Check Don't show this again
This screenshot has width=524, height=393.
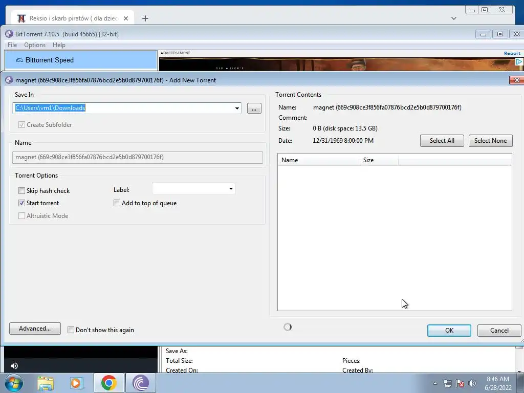pyautogui.click(x=71, y=330)
